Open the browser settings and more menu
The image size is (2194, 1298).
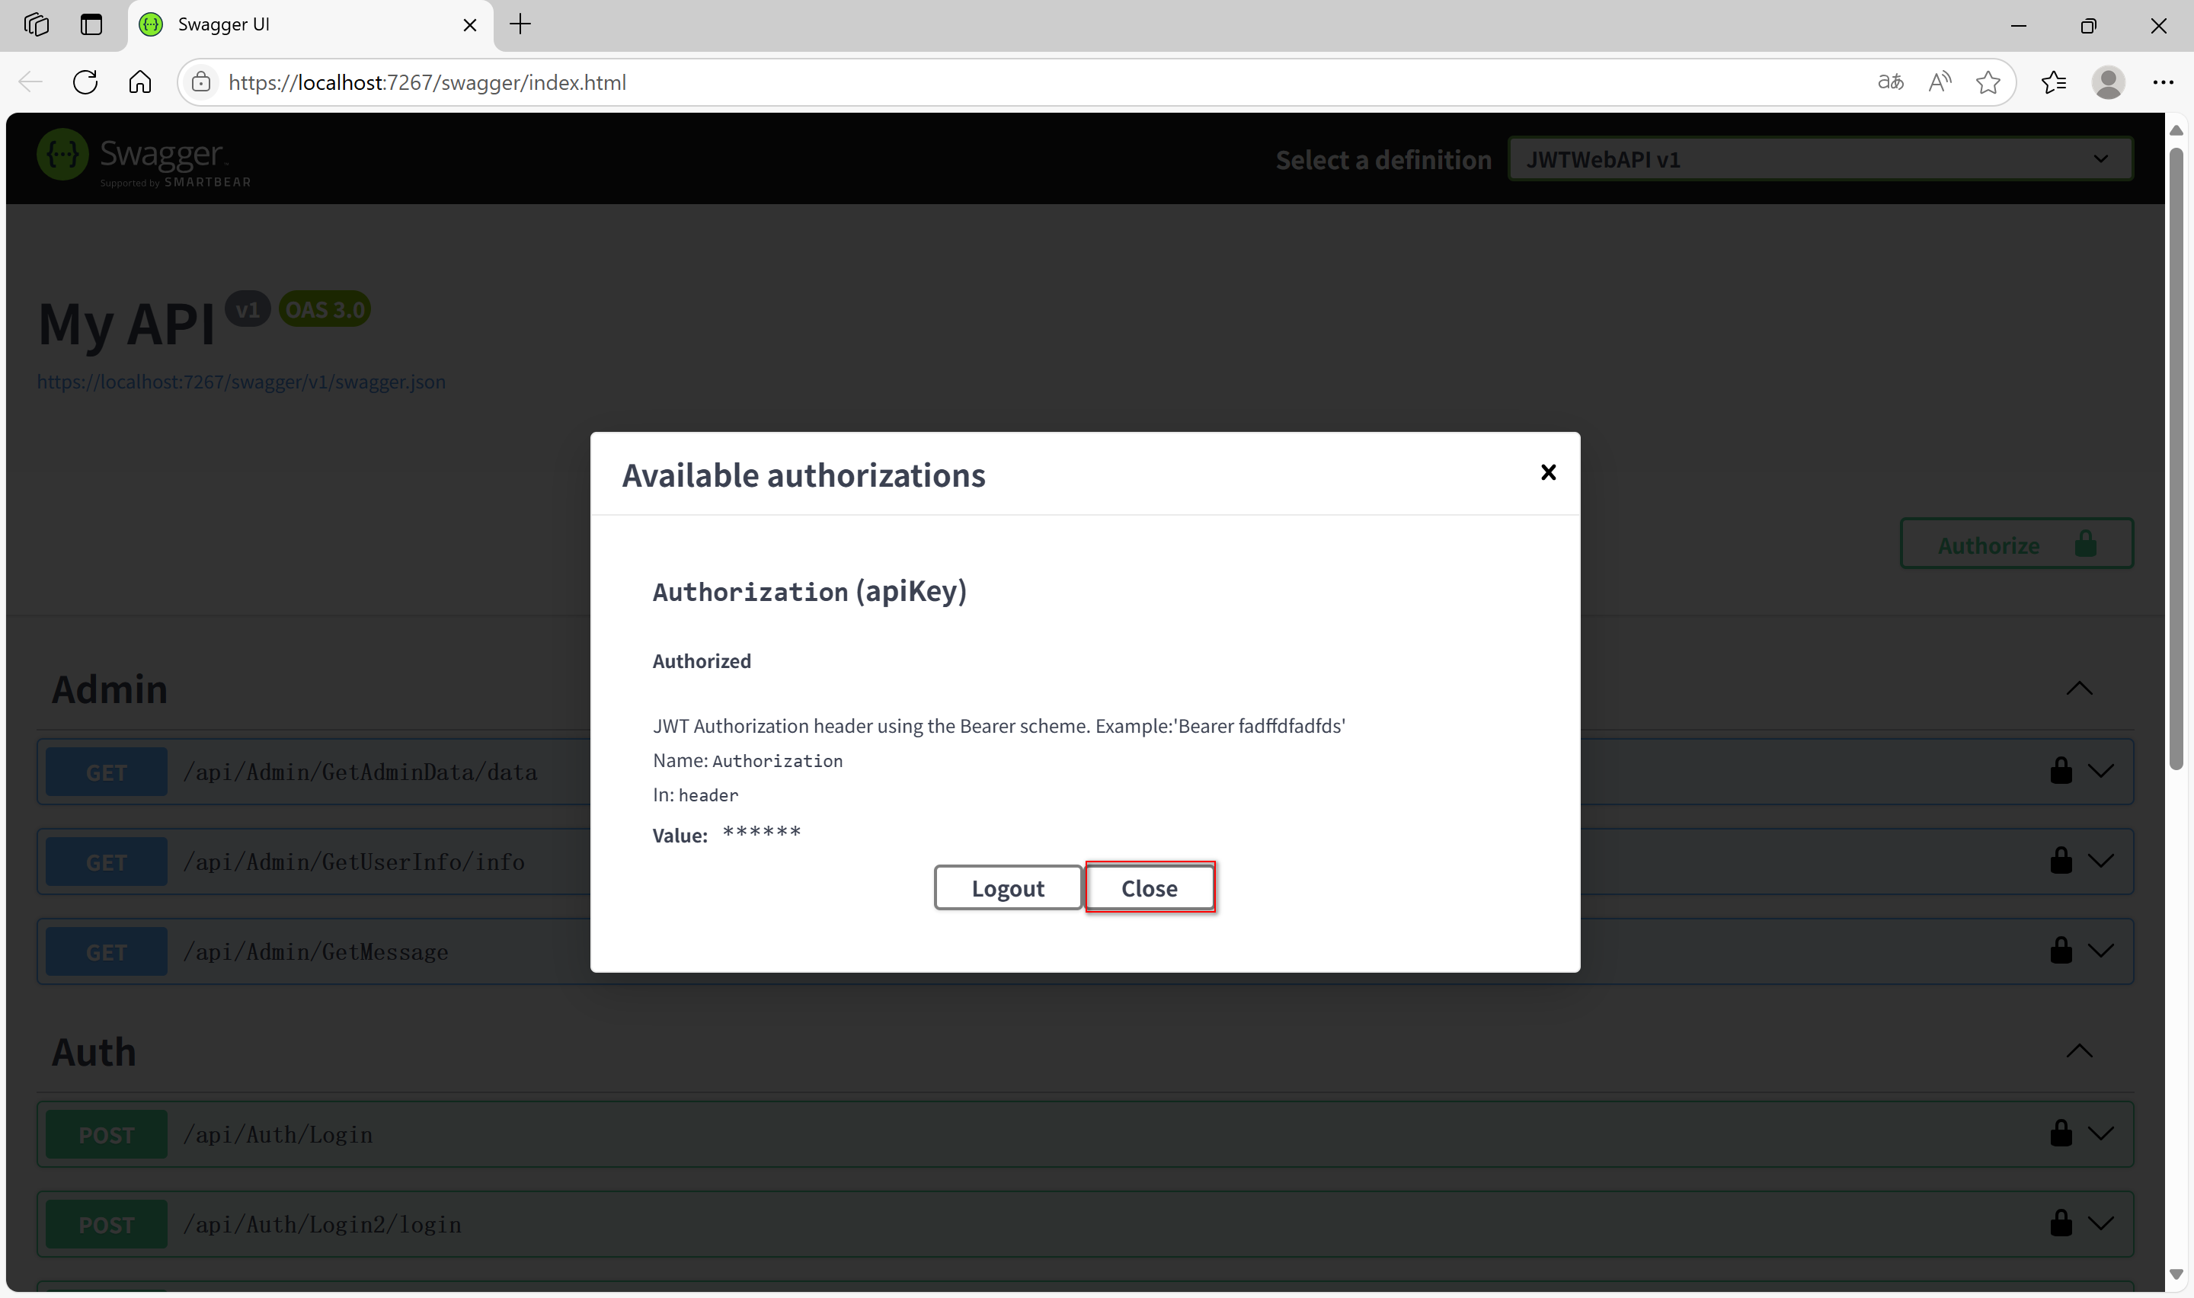2163,82
